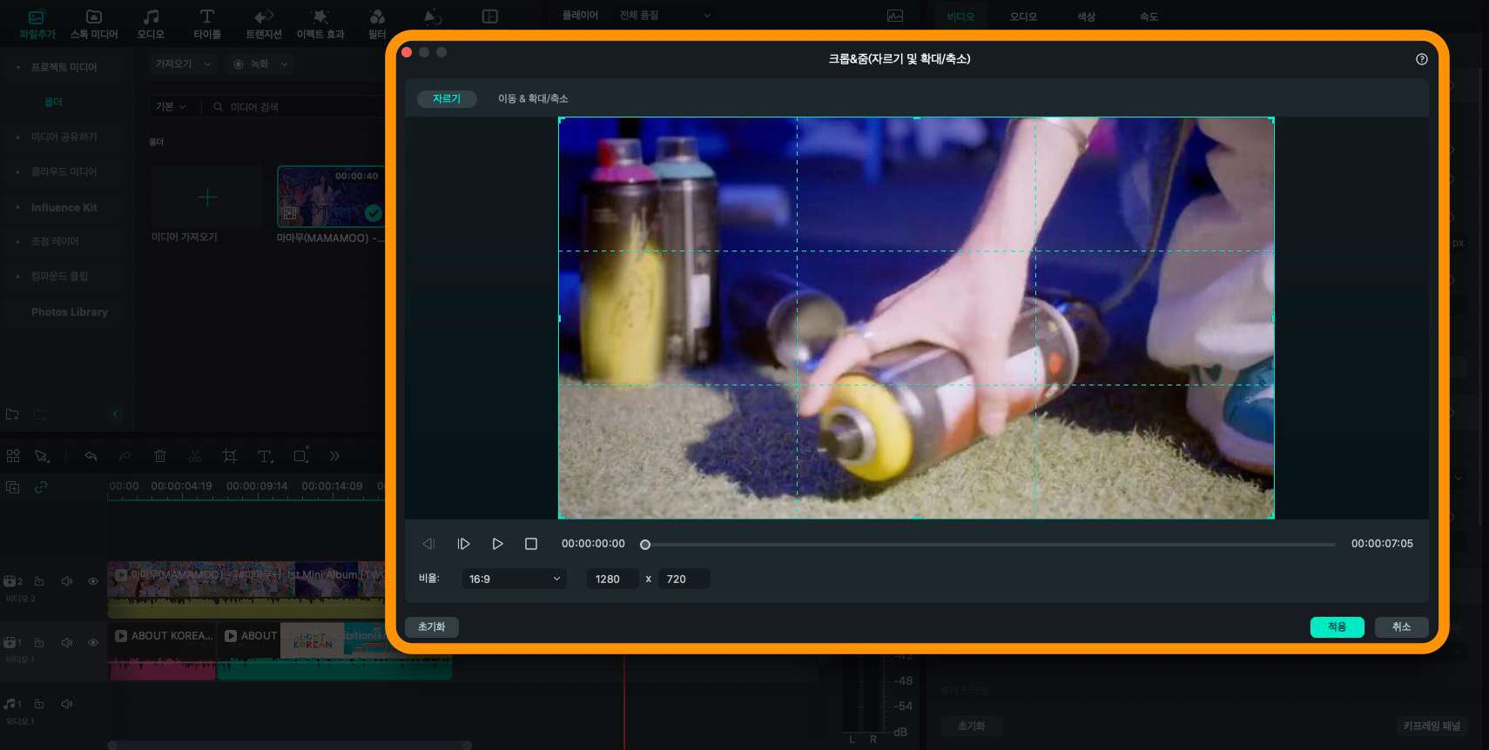The image size is (1489, 750).
Task: Click undo arrow in timeline toolbar
Action: (91, 456)
